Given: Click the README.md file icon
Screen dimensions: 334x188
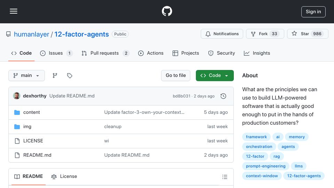Looking at the screenshot, I should [x=17, y=155].
